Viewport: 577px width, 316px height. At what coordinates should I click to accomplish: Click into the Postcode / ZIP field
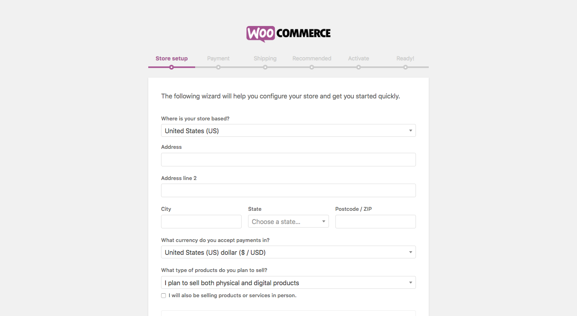click(375, 222)
